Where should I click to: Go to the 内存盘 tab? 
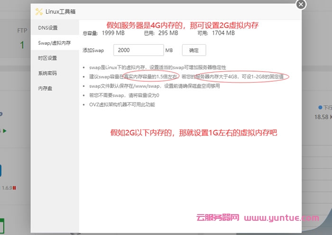click(x=45, y=88)
